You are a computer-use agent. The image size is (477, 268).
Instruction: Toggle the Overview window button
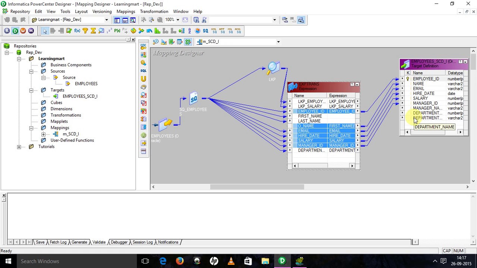pos(133,20)
